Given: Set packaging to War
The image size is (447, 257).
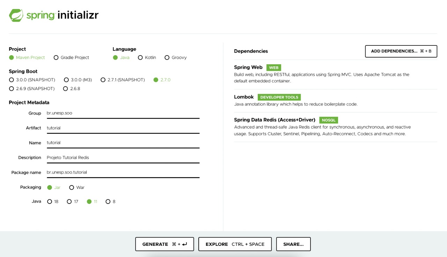Looking at the screenshot, I should (77, 188).
